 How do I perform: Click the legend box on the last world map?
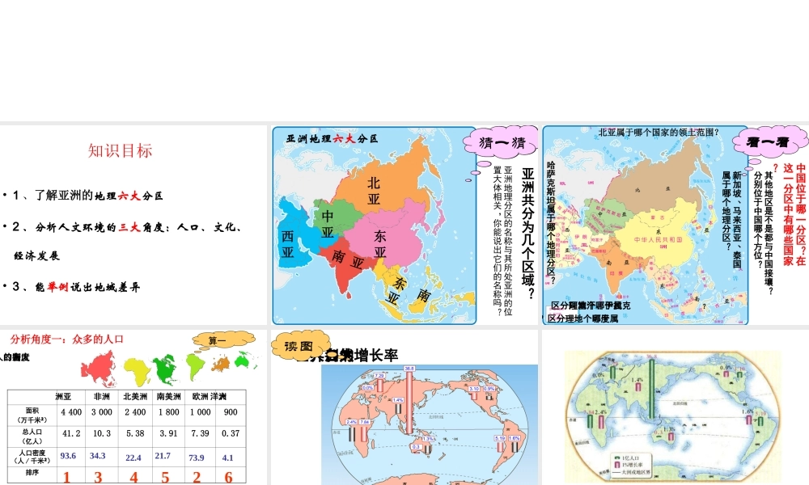pyautogui.click(x=633, y=464)
